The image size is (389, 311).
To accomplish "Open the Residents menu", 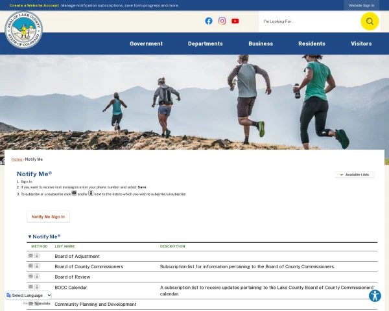I will [x=312, y=43].
